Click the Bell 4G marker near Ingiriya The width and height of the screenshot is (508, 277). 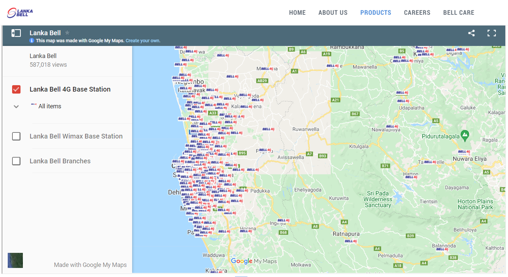click(x=284, y=220)
